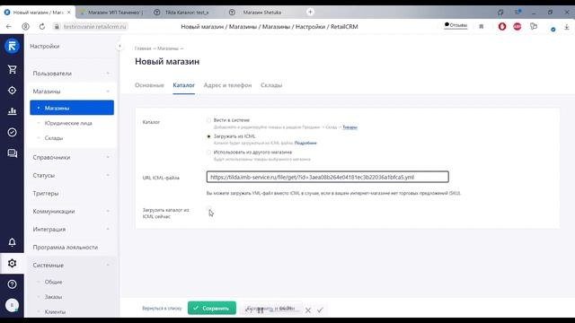The height and width of the screenshot is (323, 575).
Task: Switch to the Каталог tab
Action: click(183, 85)
